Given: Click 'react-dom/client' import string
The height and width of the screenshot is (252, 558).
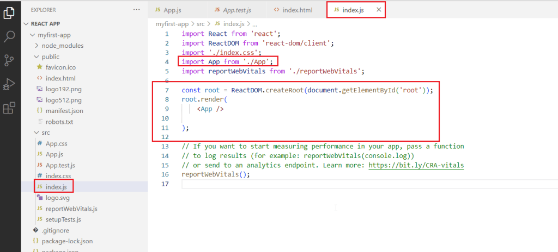Looking at the screenshot, I should [297, 43].
